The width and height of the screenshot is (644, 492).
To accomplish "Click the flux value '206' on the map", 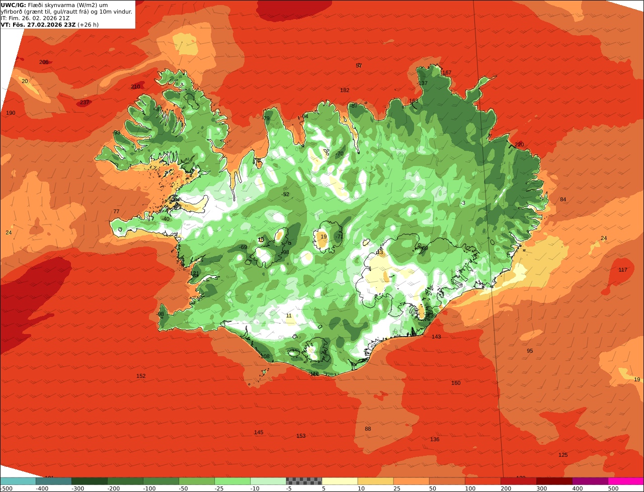I will click(x=44, y=62).
